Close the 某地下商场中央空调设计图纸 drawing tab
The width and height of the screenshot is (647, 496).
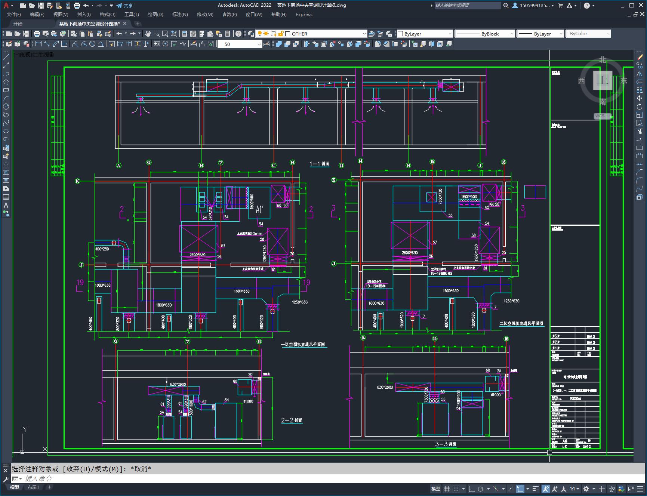pos(125,24)
